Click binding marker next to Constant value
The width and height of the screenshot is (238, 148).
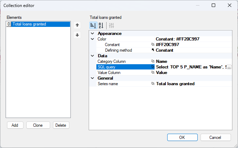(153, 44)
